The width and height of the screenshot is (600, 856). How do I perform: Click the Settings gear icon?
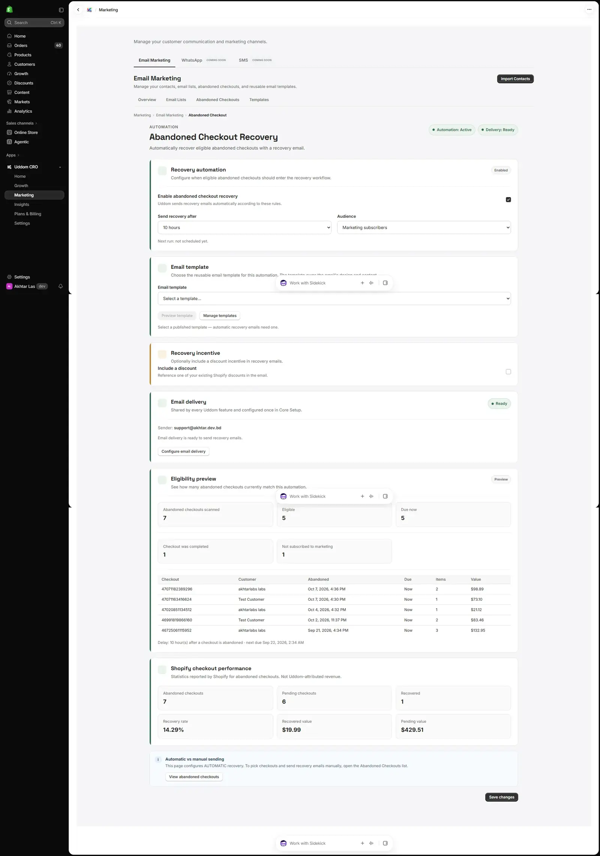[9, 277]
